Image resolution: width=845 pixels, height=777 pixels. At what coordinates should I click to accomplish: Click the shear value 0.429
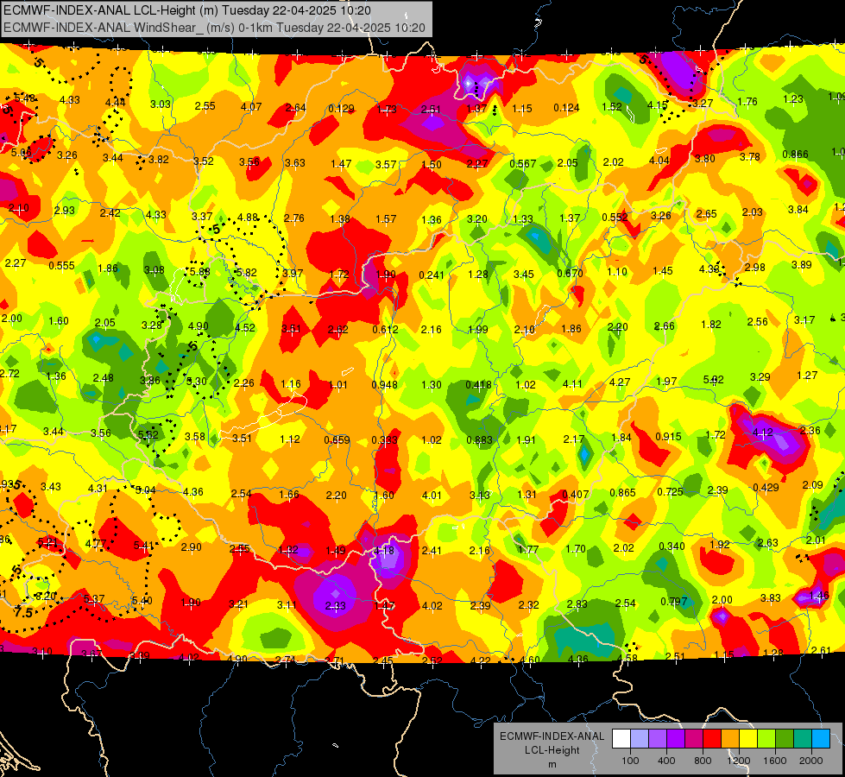click(766, 488)
